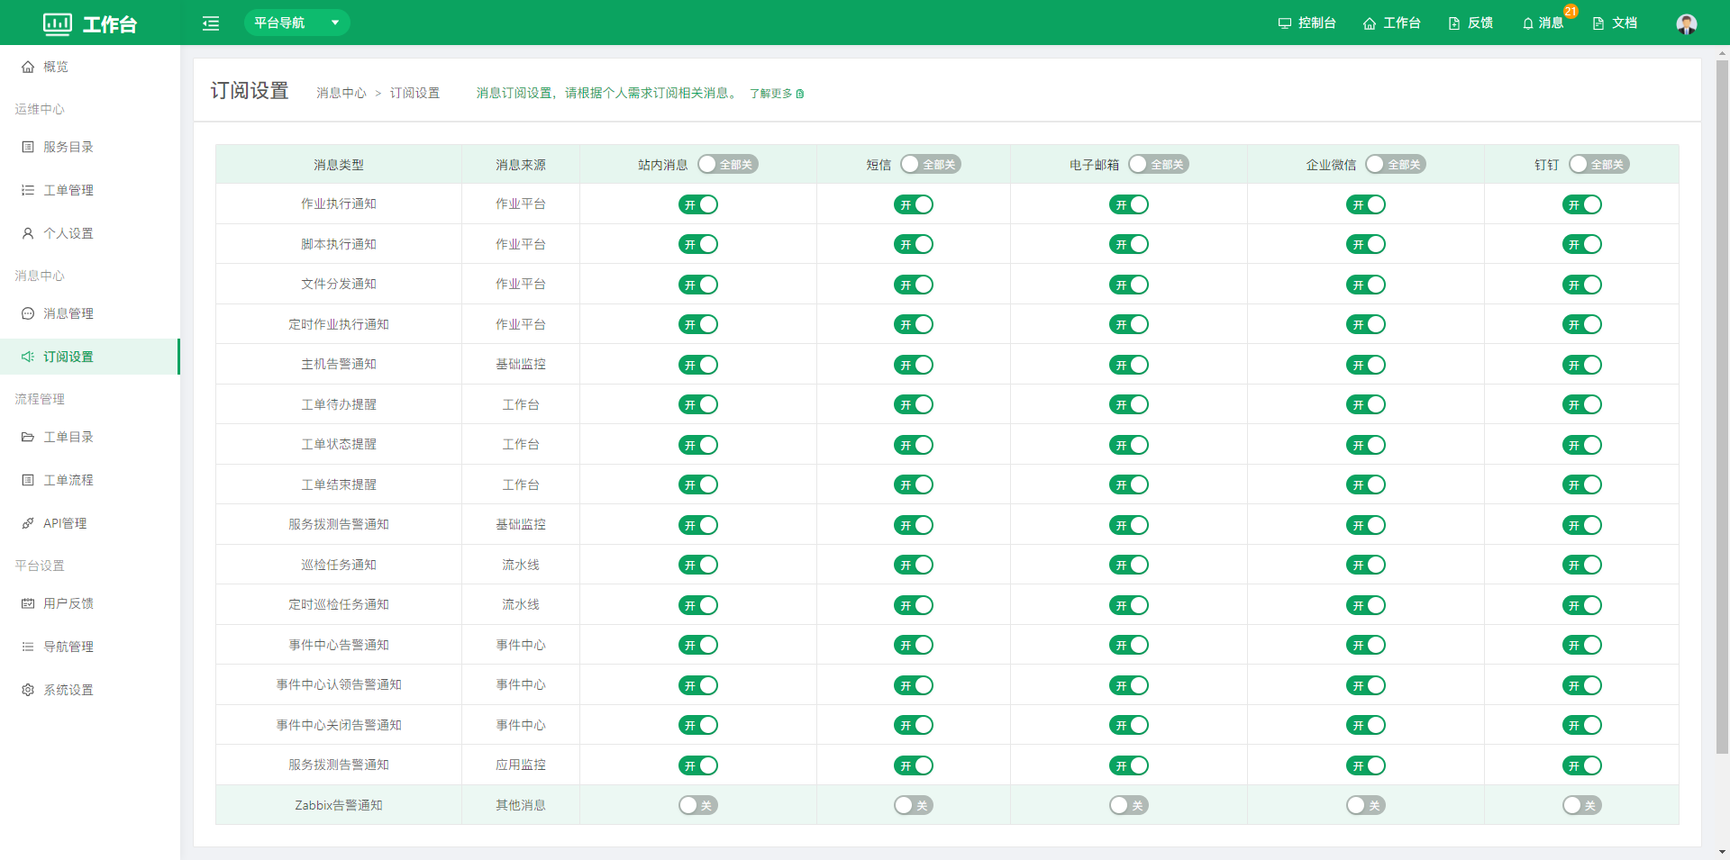Open the 平台导航 dropdown
1730x860 pixels.
pos(296,23)
